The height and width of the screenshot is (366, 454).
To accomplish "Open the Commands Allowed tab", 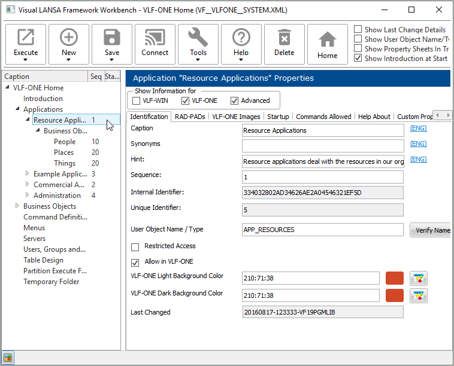I will pos(323,117).
